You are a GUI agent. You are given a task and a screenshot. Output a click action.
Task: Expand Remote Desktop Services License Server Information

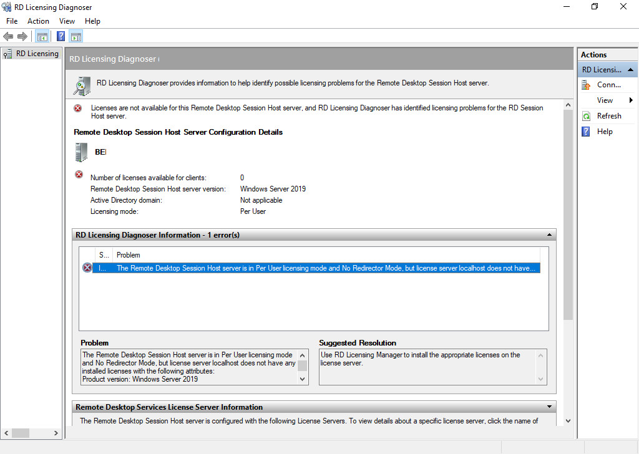click(549, 407)
